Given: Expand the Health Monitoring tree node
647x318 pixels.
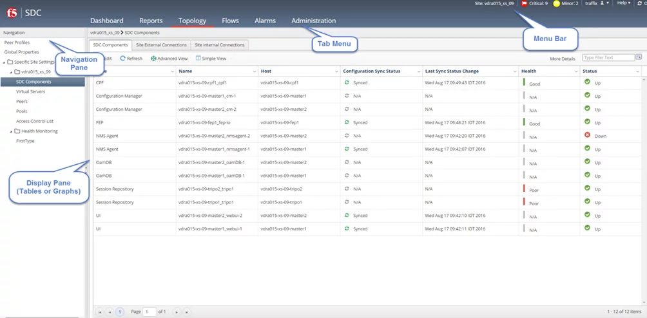Looking at the screenshot, I should pos(10,131).
